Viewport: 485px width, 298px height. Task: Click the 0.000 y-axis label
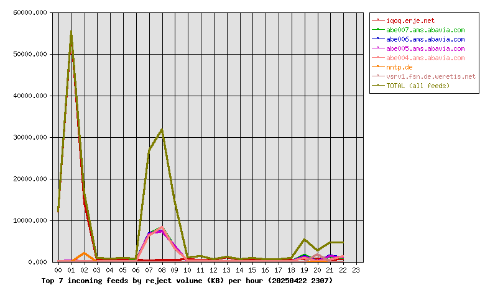tap(38, 262)
